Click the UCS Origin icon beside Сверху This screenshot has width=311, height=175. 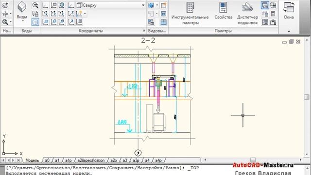71,5
